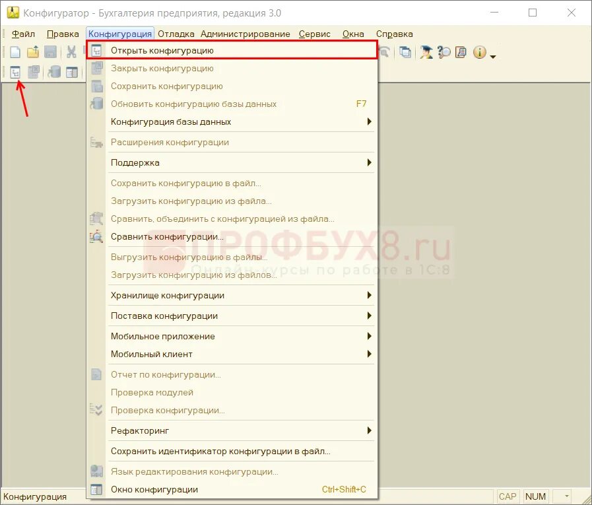Expand Мобильный клиент submenu
The width and height of the screenshot is (592, 505).
(x=232, y=354)
